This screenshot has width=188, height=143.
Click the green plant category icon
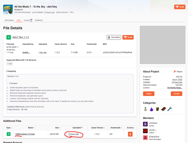point(146,109)
